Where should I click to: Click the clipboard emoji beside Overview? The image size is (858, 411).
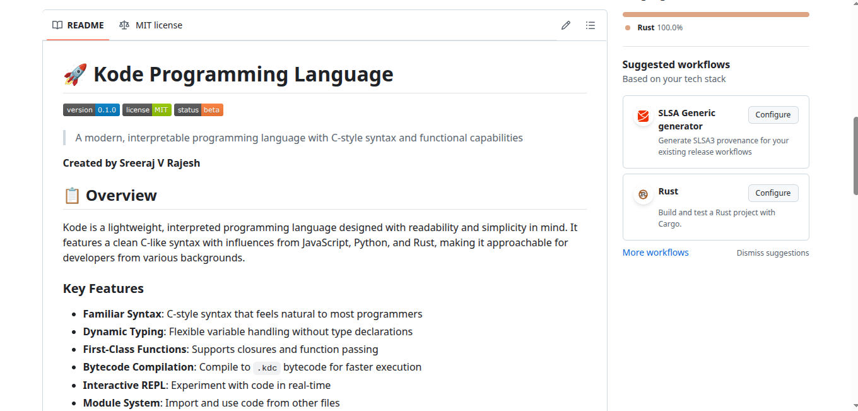tap(72, 196)
